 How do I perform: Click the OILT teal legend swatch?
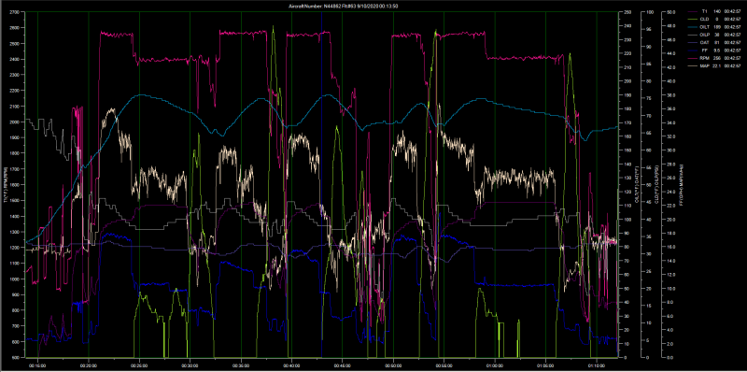coord(694,27)
